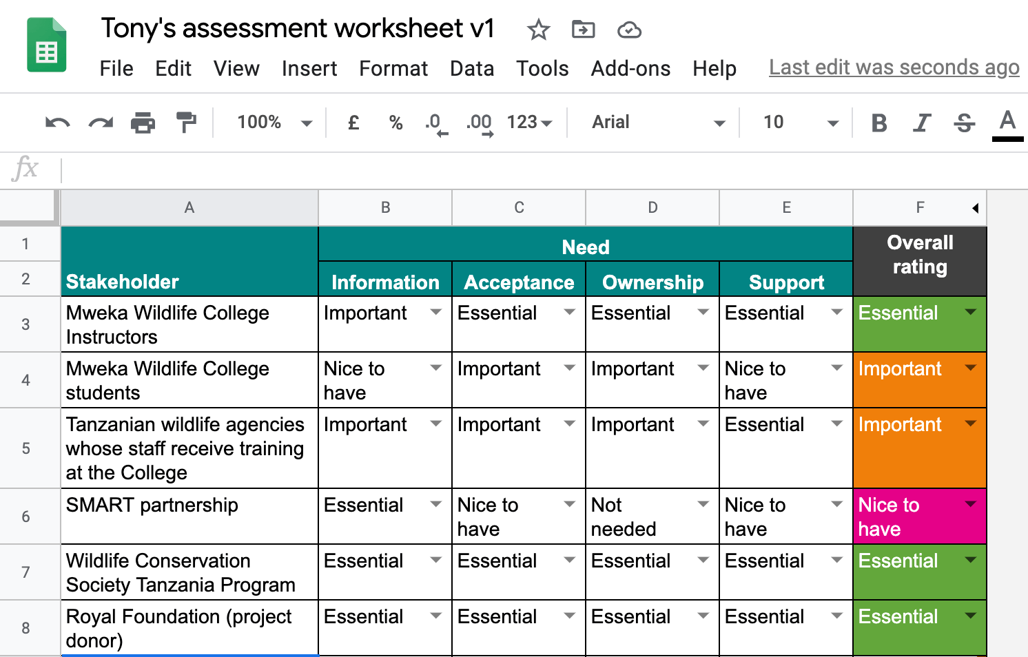
Task: Click the Print icon
Action: pyautogui.click(x=143, y=123)
